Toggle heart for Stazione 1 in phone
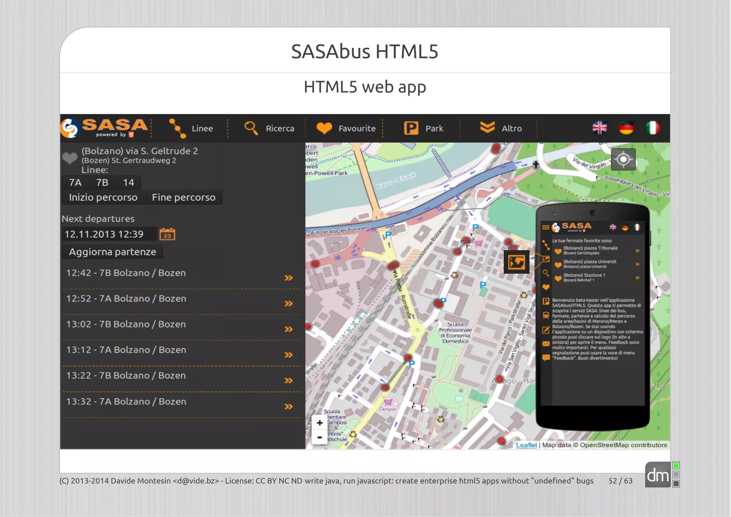The image size is (731, 517). pos(558,278)
